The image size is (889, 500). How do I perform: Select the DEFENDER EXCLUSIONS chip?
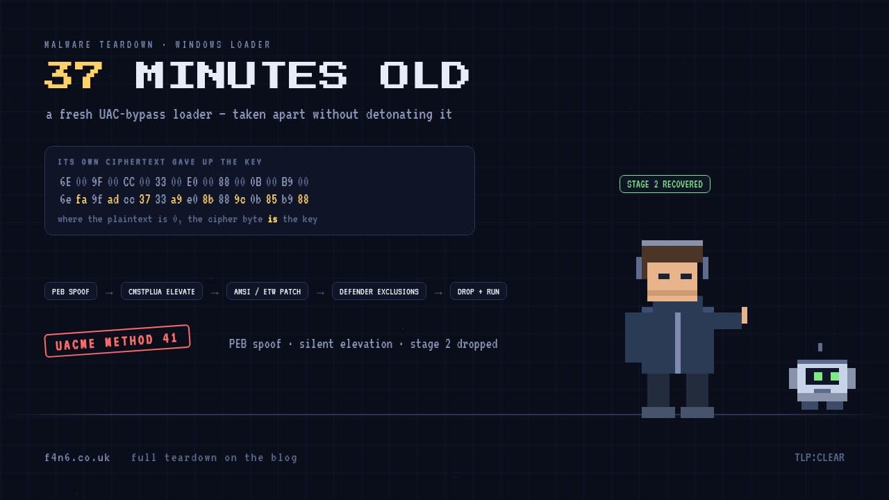(379, 292)
